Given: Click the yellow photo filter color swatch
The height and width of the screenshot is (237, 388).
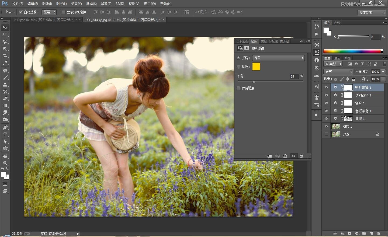Looking at the screenshot, I should click(256, 67).
